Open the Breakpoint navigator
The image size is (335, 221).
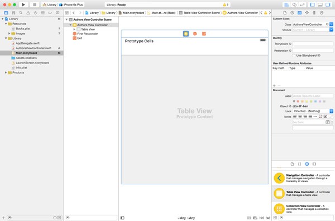[50, 13]
